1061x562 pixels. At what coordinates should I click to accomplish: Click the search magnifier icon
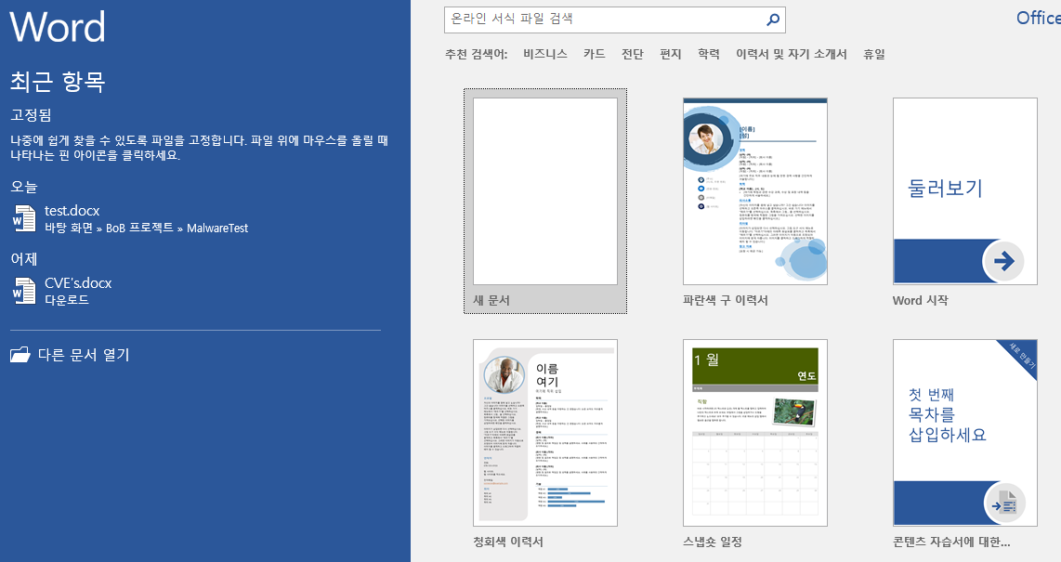click(x=772, y=20)
